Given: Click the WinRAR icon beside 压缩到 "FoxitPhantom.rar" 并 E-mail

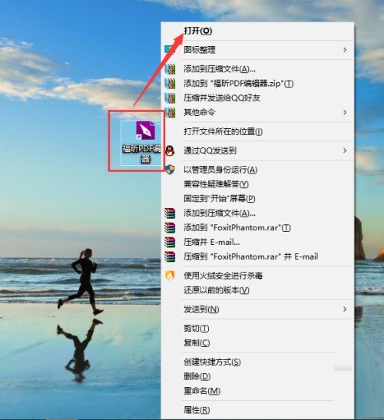Looking at the screenshot, I should click(x=170, y=256).
